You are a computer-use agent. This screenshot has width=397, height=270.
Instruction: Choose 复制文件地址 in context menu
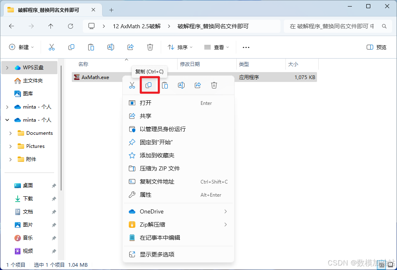[x=178, y=182]
